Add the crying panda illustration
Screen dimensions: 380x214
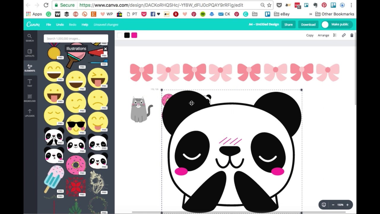(x=98, y=142)
